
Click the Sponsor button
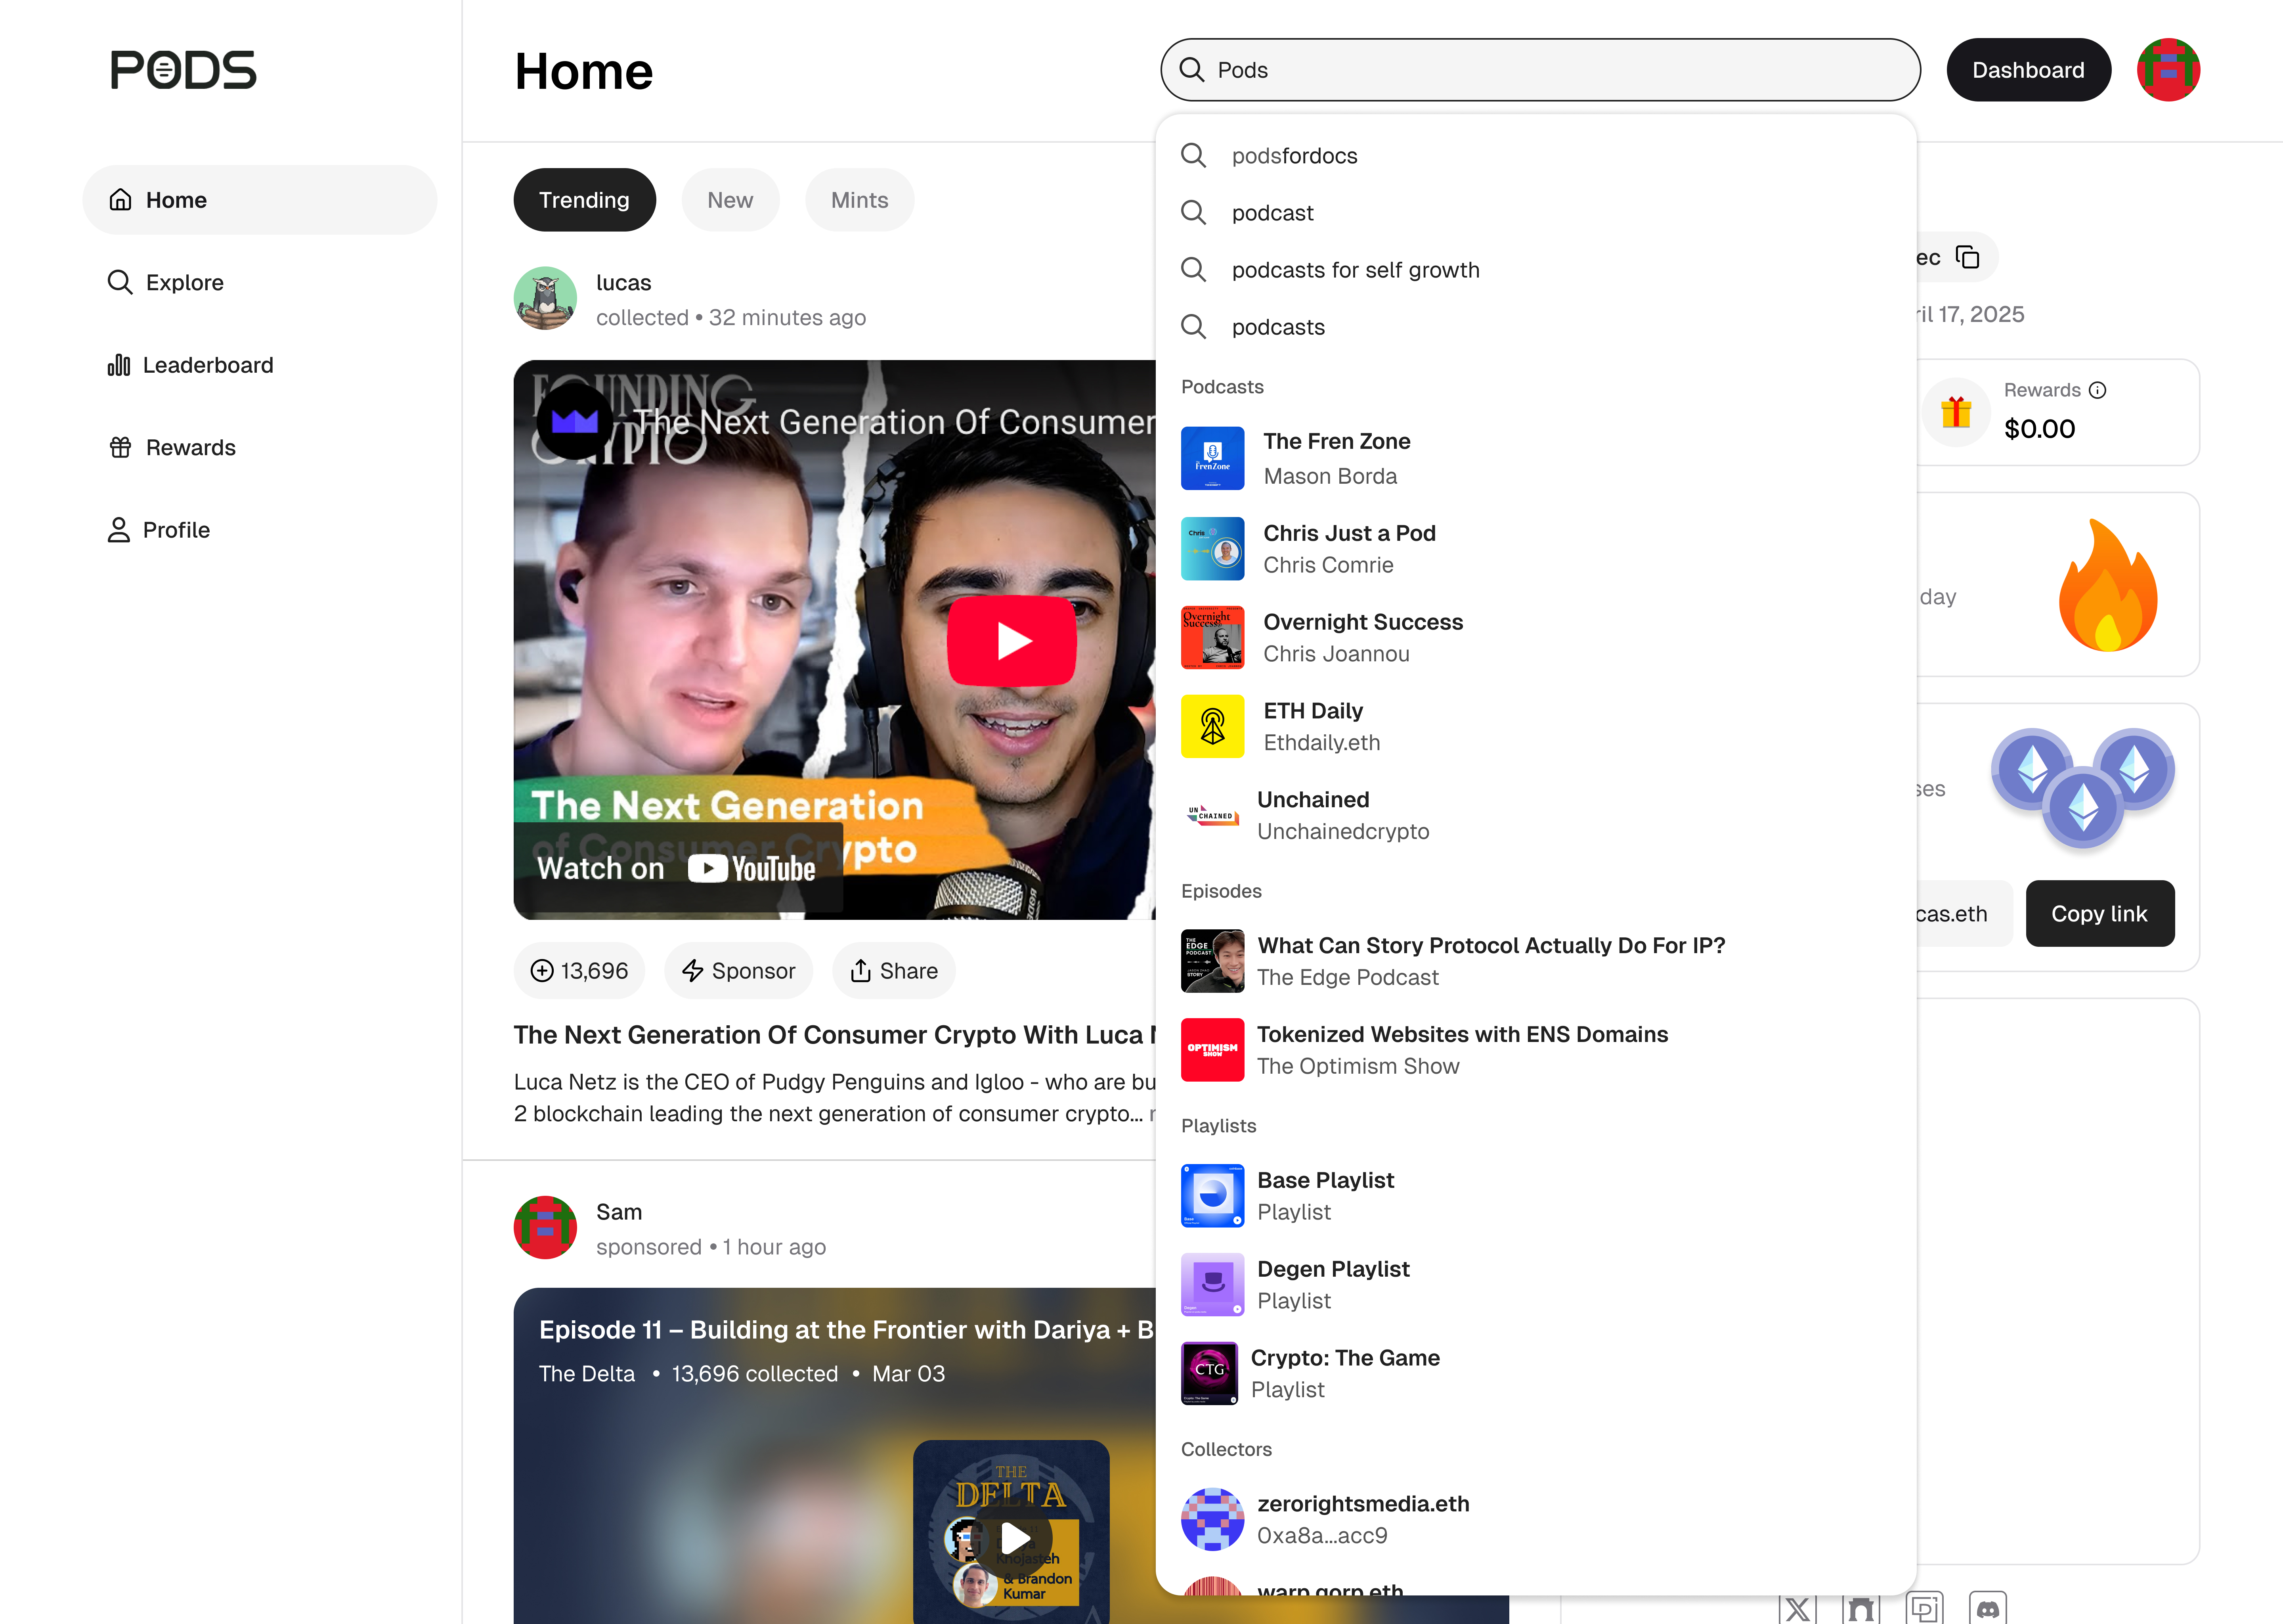pyautogui.click(x=739, y=970)
